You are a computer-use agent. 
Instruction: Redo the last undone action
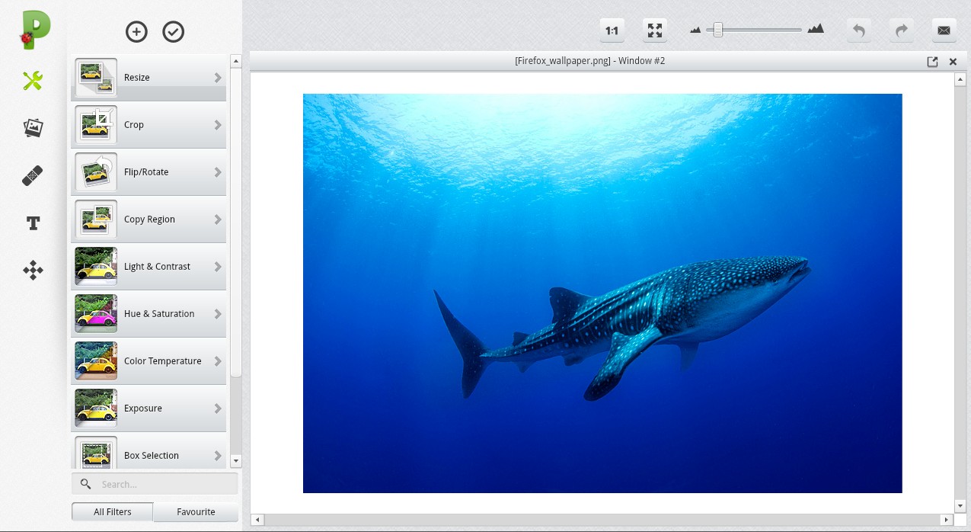[902, 30]
